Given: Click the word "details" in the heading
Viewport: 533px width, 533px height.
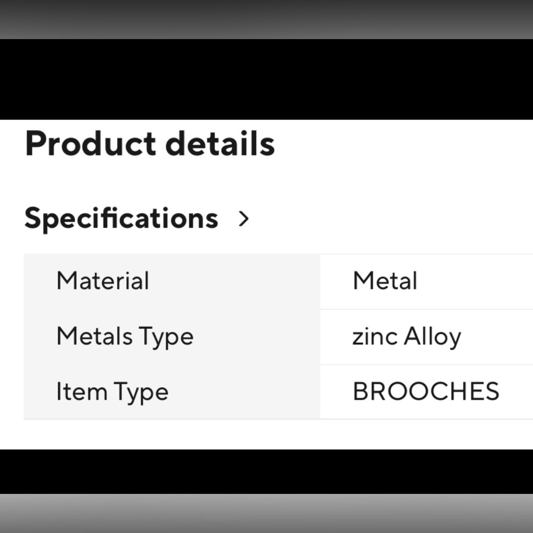Looking at the screenshot, I should tap(220, 144).
